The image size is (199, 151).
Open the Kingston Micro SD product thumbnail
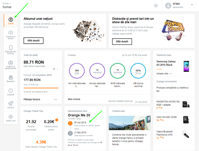click(x=186, y=104)
